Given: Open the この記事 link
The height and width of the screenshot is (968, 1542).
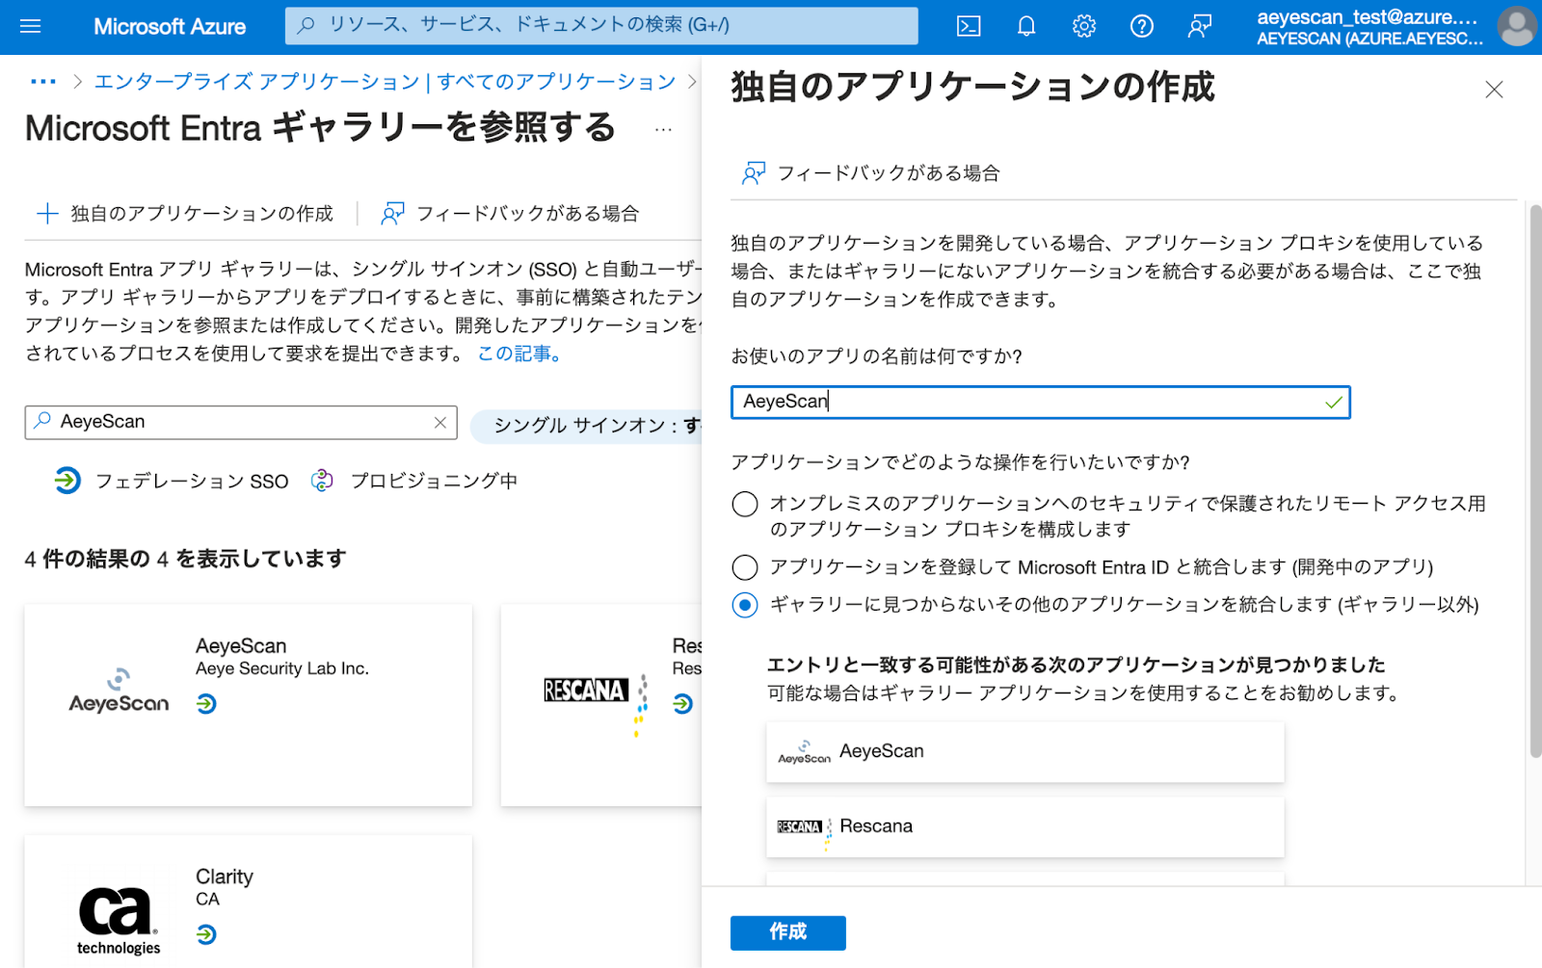Looking at the screenshot, I should click(x=518, y=353).
